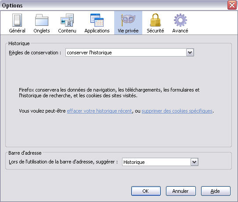Open the Contenu preferences icon
This screenshot has height=202, width=238.
pyautogui.click(x=67, y=20)
